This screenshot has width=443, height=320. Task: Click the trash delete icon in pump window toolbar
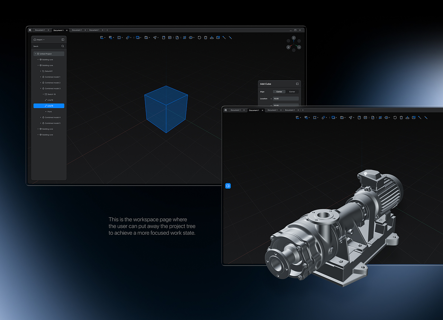(x=401, y=118)
